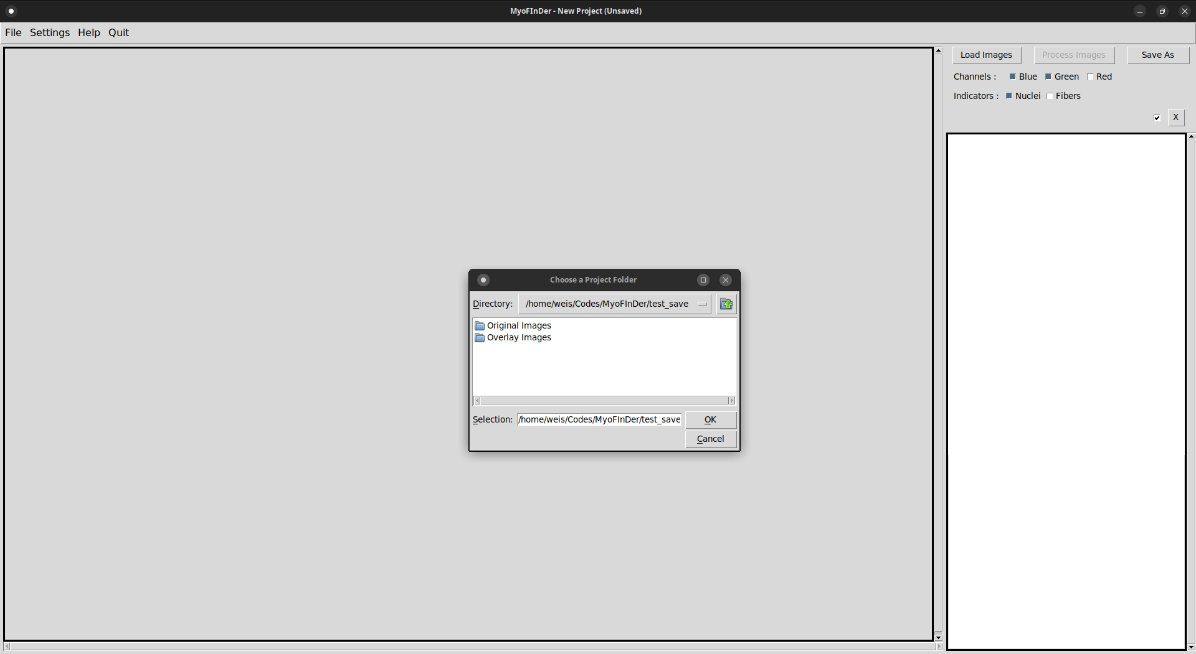Toggle the Nuclei indicator checkbox
The image size is (1196, 654).
(1009, 96)
